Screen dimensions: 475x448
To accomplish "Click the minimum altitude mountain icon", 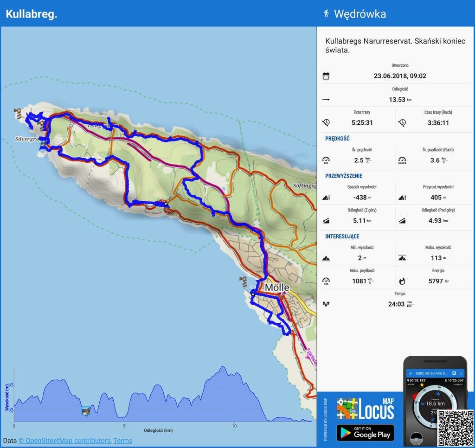I will point(326,258).
